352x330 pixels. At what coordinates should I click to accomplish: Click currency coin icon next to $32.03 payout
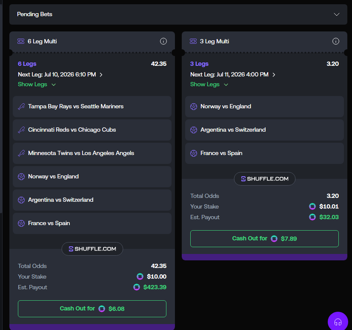tap(312, 217)
